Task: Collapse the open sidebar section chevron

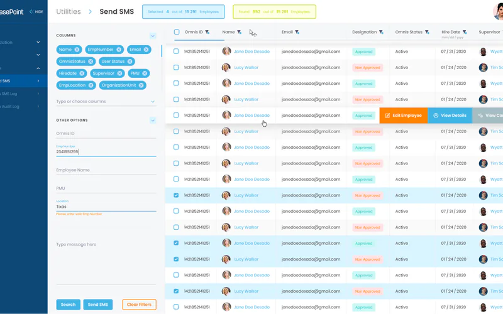Action: 38,68
